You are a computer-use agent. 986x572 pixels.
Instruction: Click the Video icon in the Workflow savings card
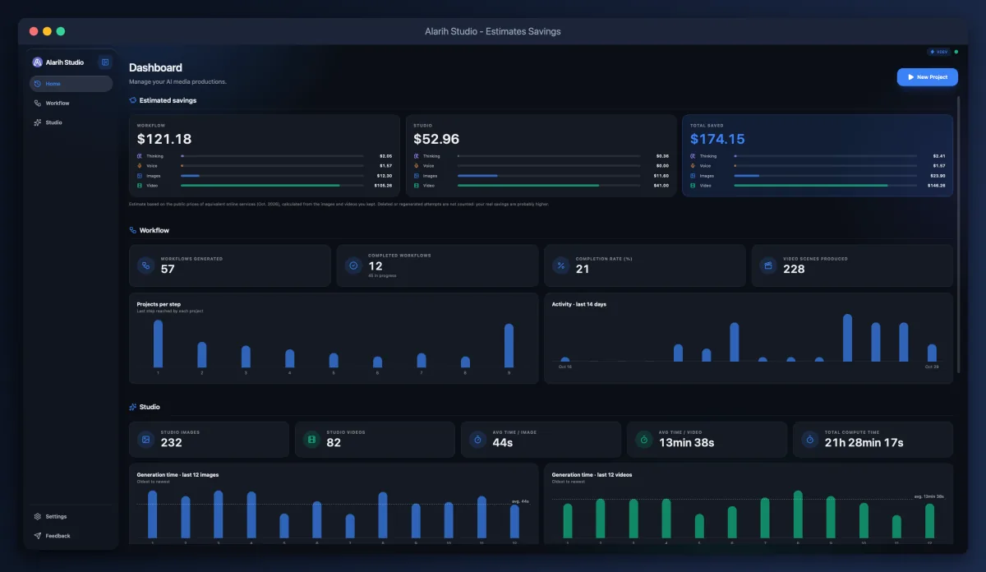coord(140,186)
